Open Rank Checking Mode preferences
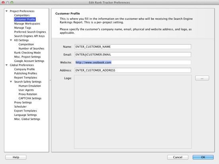The image size is (219, 164). 27,53
